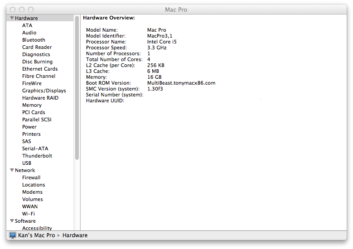Select Graphics/Displays in sidebar
This screenshot has height=249, width=353.
pos(44,91)
